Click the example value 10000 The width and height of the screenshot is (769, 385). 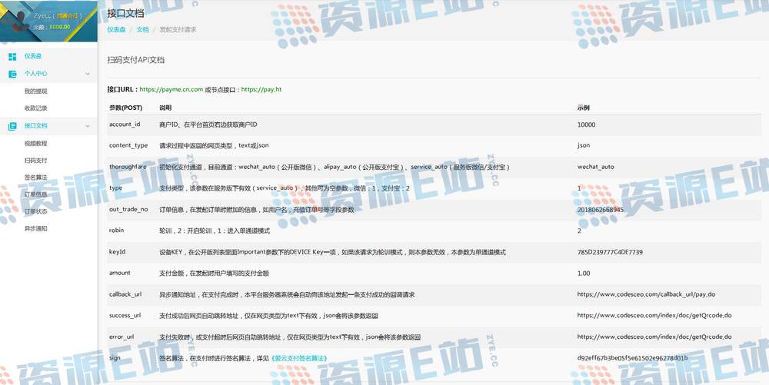click(x=586, y=125)
